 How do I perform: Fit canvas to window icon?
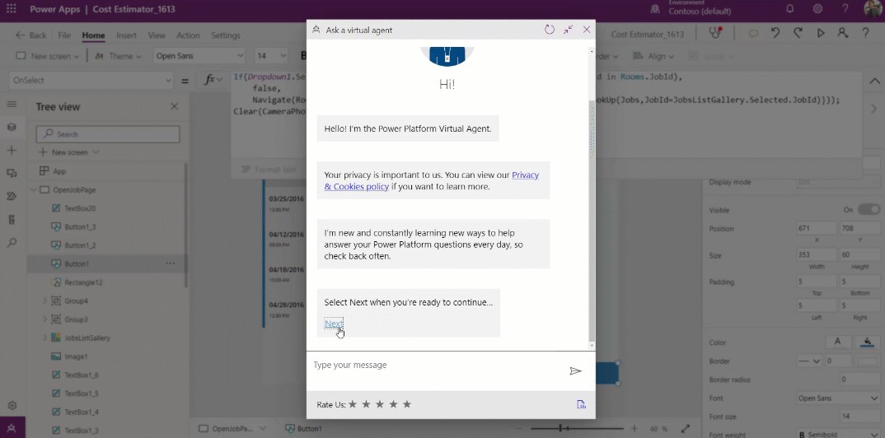[x=686, y=429]
